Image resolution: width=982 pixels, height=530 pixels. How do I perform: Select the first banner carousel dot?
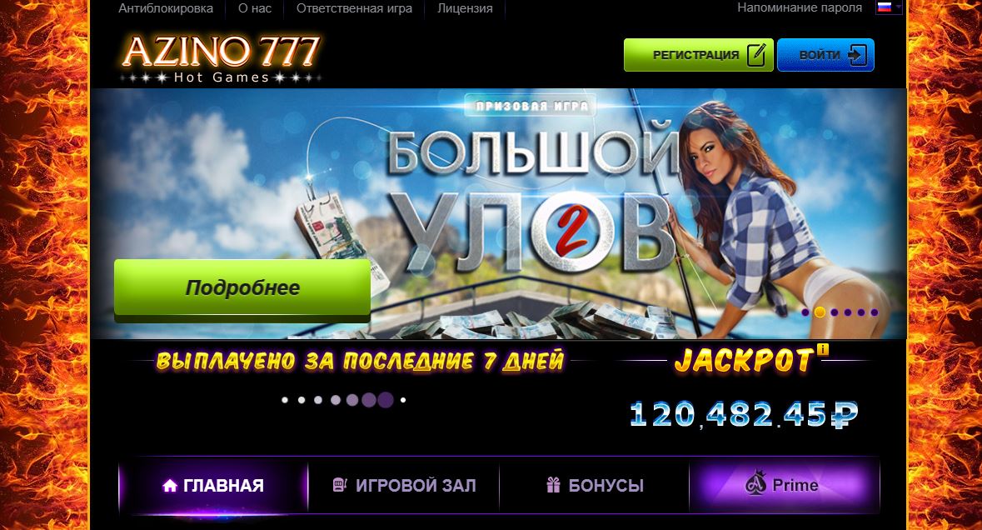(805, 312)
